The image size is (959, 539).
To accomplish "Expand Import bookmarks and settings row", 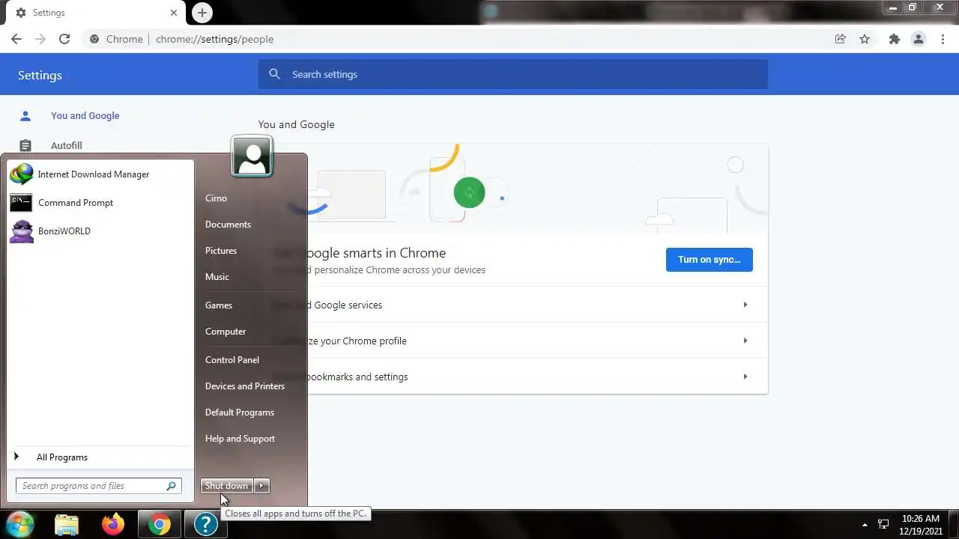I will tap(513, 377).
